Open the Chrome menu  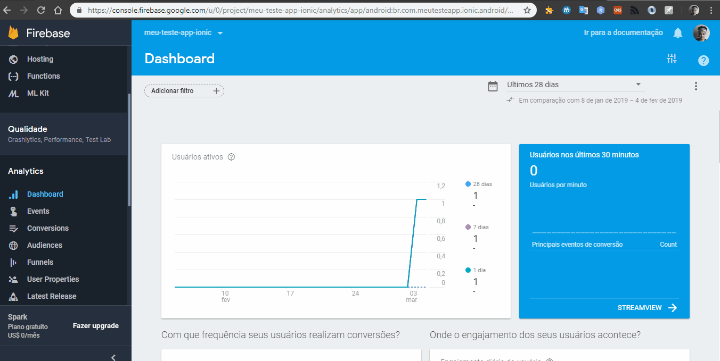[x=711, y=10]
